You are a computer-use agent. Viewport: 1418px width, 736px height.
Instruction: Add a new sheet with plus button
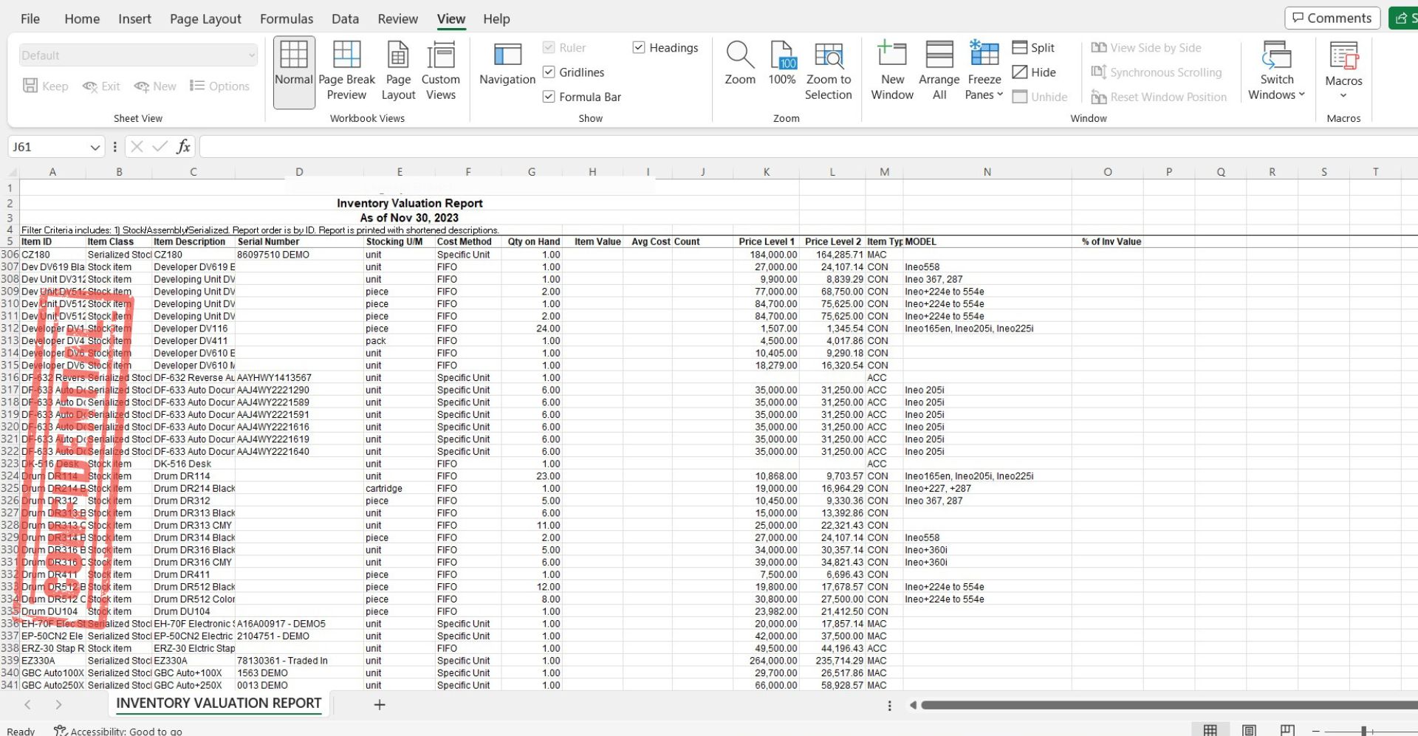[x=380, y=704]
